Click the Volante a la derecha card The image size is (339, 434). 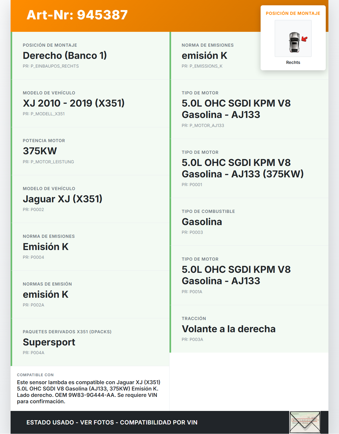(249, 329)
